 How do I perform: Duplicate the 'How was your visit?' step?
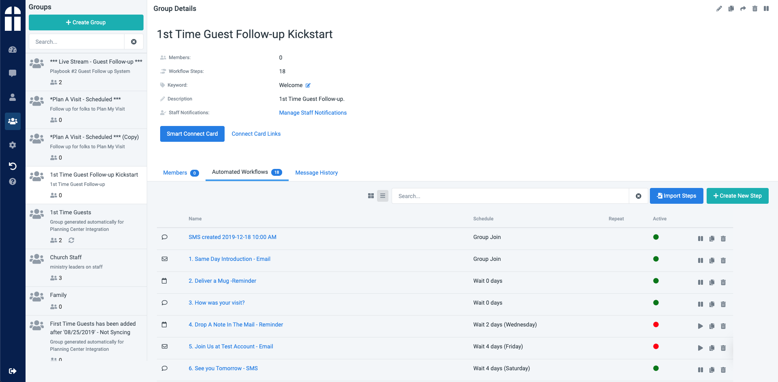712,304
